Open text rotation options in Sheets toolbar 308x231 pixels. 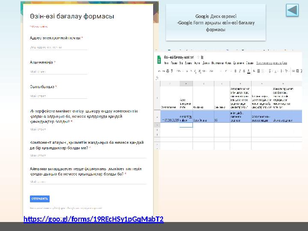point(286,71)
